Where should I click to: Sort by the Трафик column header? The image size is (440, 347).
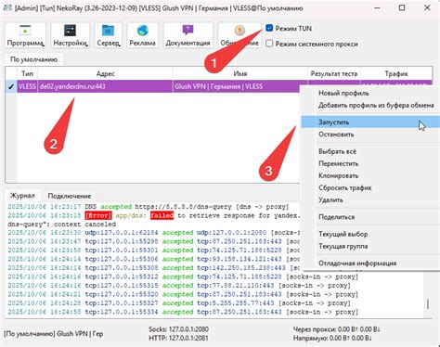pyautogui.click(x=396, y=73)
